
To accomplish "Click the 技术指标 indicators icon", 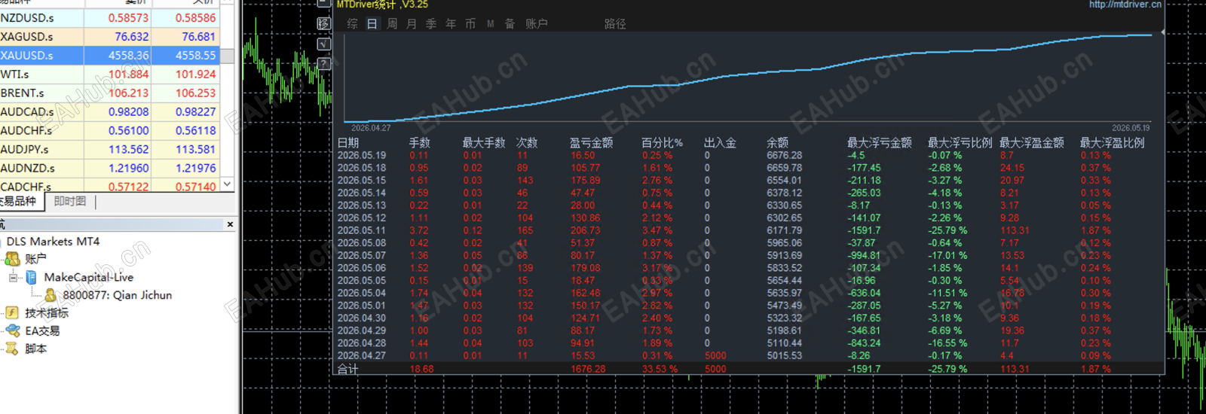I will 12,312.
